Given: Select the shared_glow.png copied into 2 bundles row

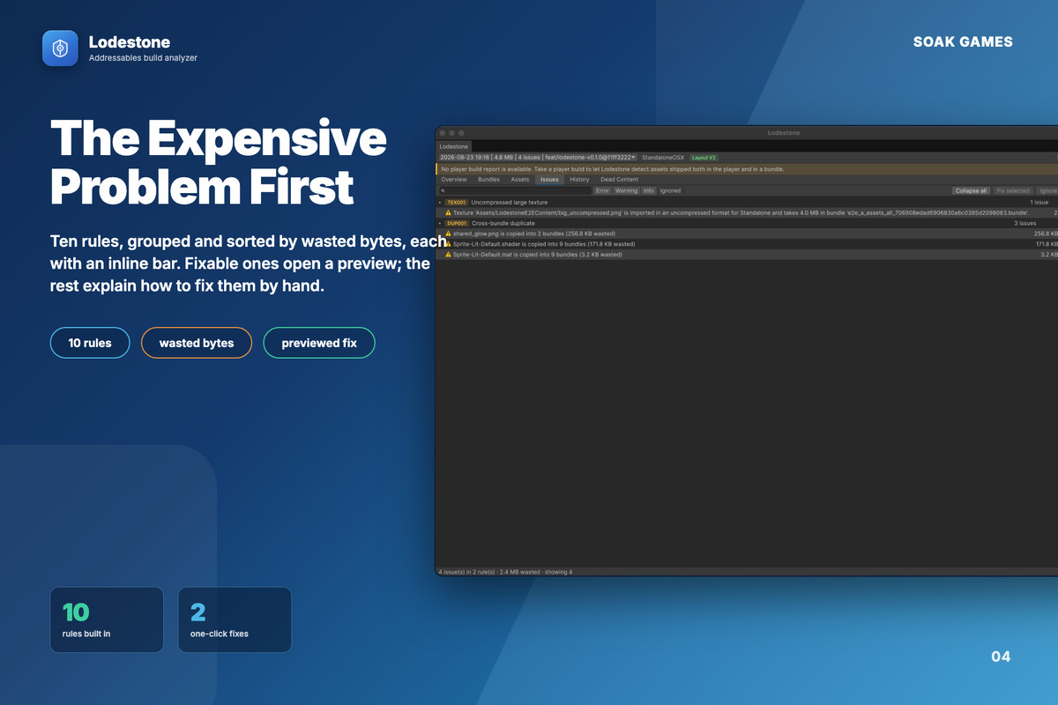Looking at the screenshot, I should click(747, 234).
